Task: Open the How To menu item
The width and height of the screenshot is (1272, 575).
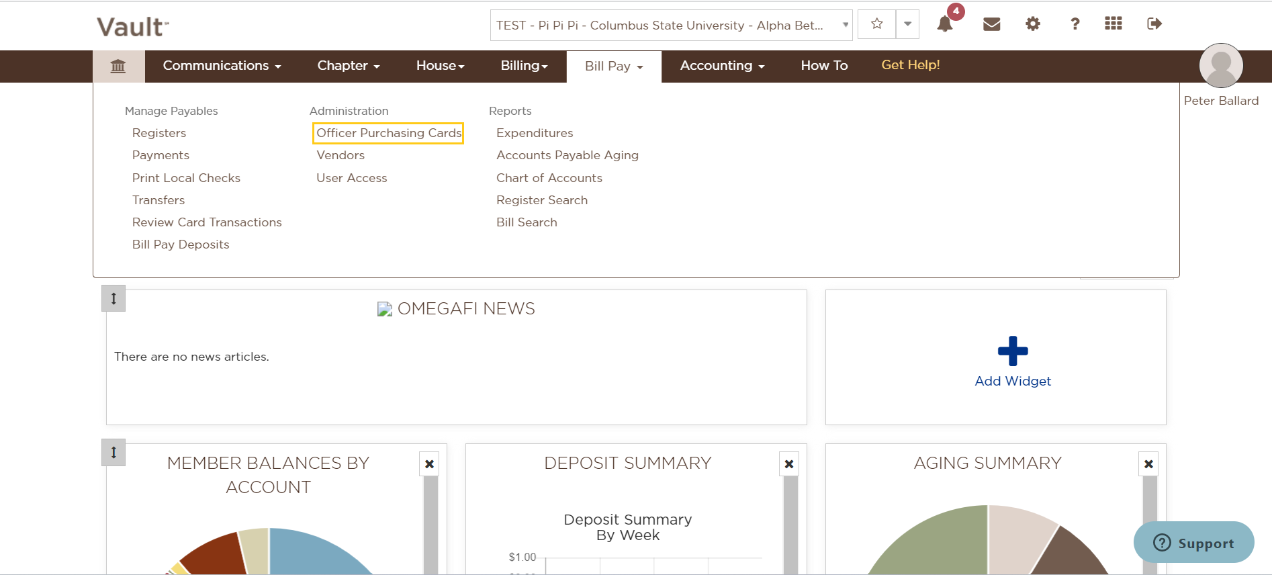Action: pos(824,66)
